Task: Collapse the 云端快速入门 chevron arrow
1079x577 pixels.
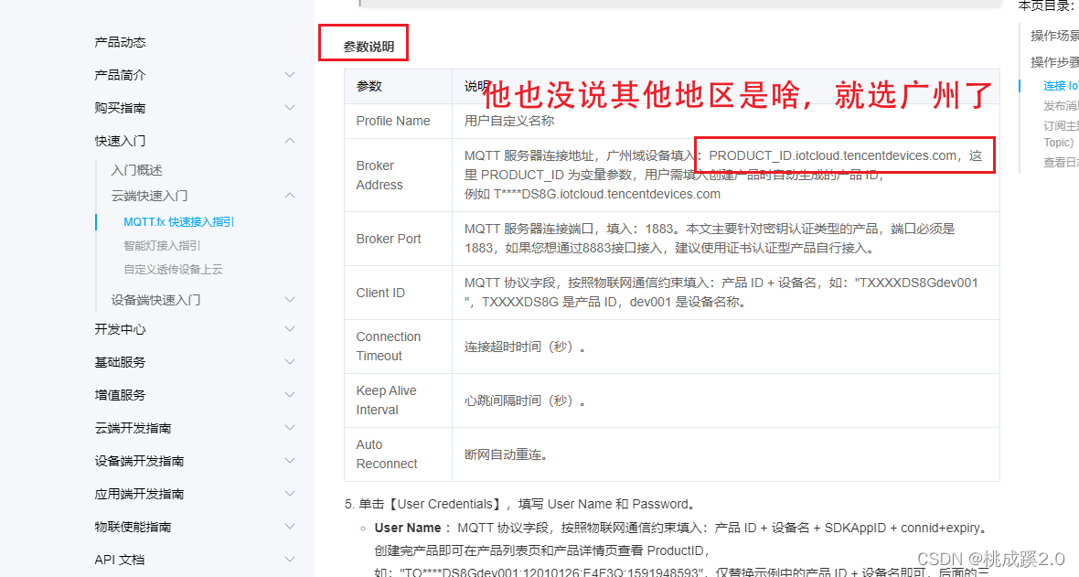Action: coord(290,196)
